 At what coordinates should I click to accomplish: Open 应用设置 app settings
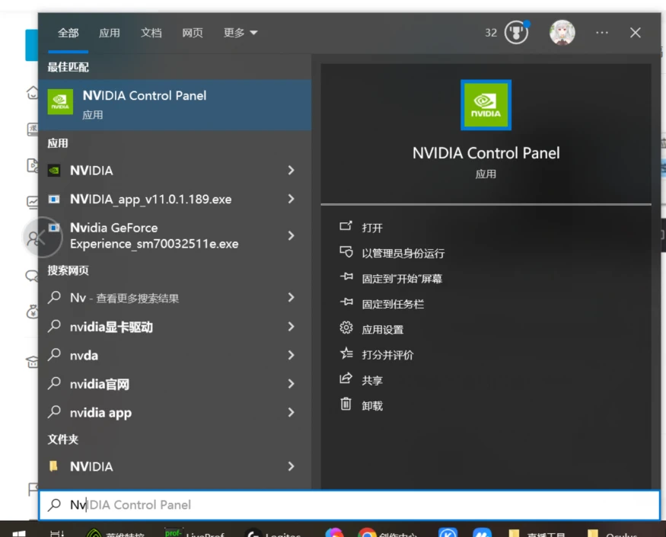point(383,330)
